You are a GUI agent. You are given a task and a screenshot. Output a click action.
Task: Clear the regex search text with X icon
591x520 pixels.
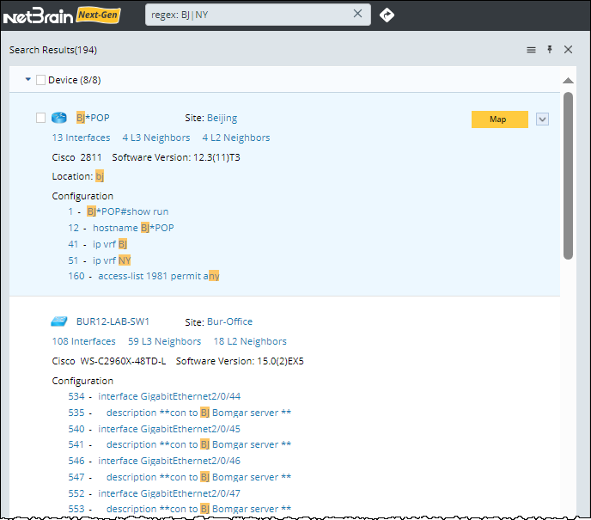(x=358, y=14)
